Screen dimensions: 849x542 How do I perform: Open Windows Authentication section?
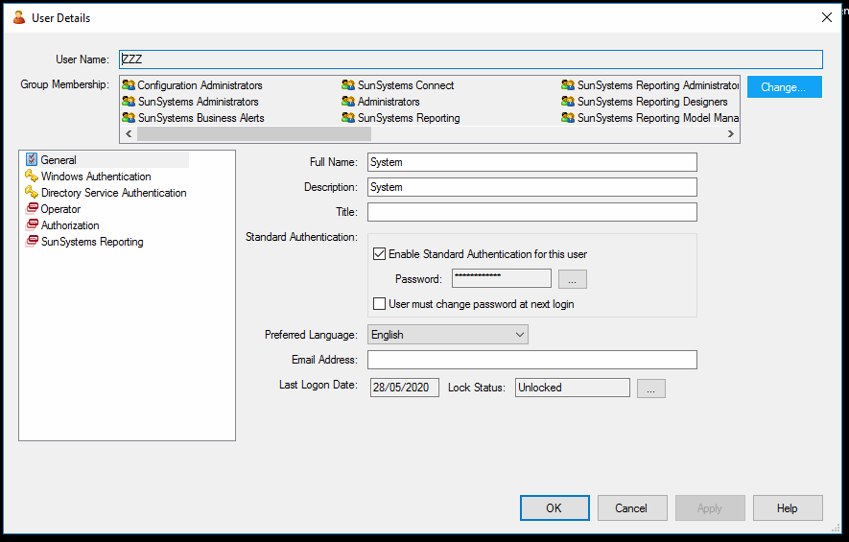point(96,176)
